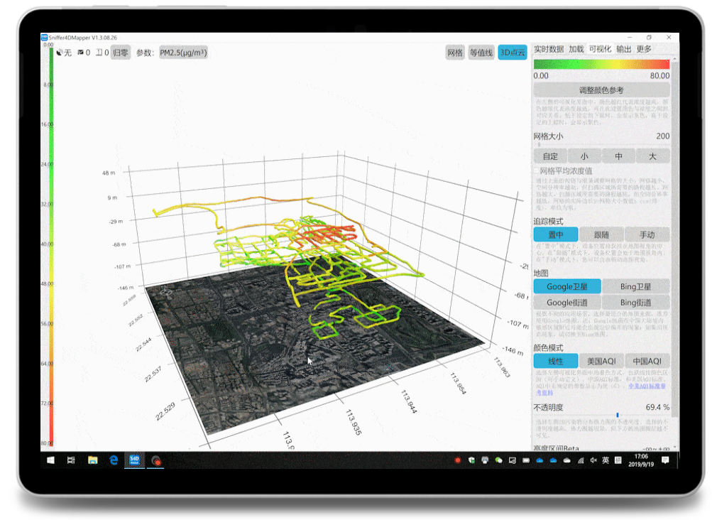Click the Windows Start button
The width and height of the screenshot is (712, 520).
click(52, 460)
